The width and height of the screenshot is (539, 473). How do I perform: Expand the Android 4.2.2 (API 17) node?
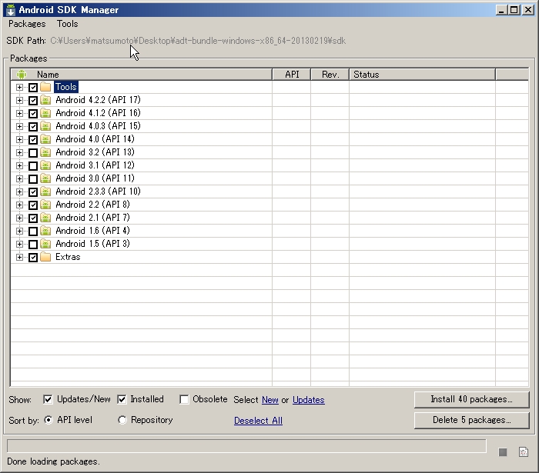coord(19,100)
